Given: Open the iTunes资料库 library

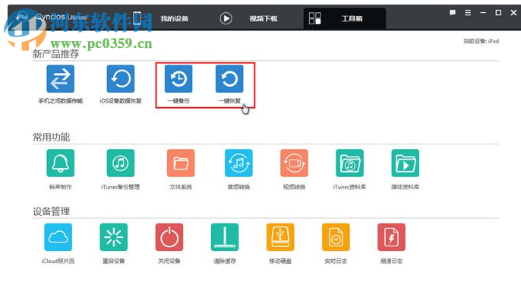Looking at the screenshot, I should (x=349, y=163).
